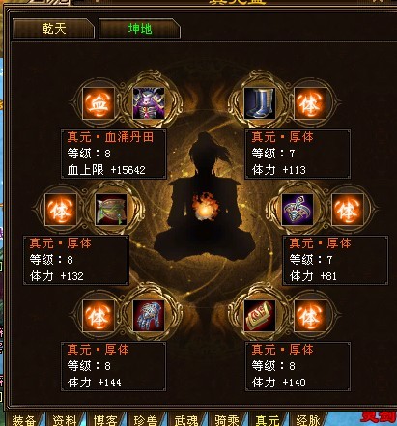This screenshot has width=397, height=426.
Task: Open the 珍兽 bottom tab
Action: [146, 419]
